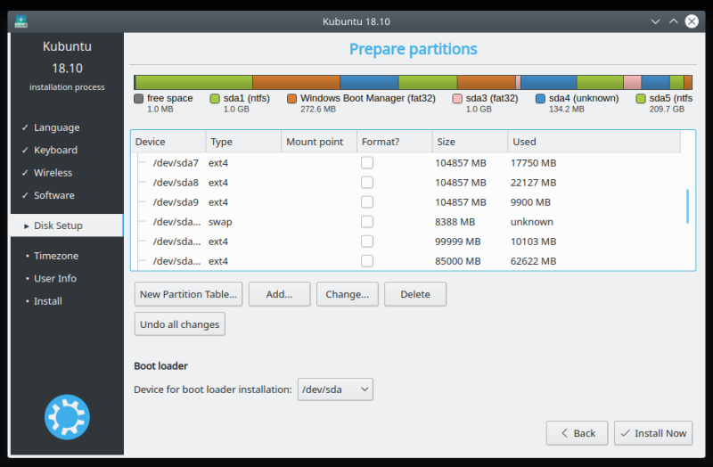The image size is (713, 467).
Task: Click the sda5 green legend swatch
Action: point(641,98)
